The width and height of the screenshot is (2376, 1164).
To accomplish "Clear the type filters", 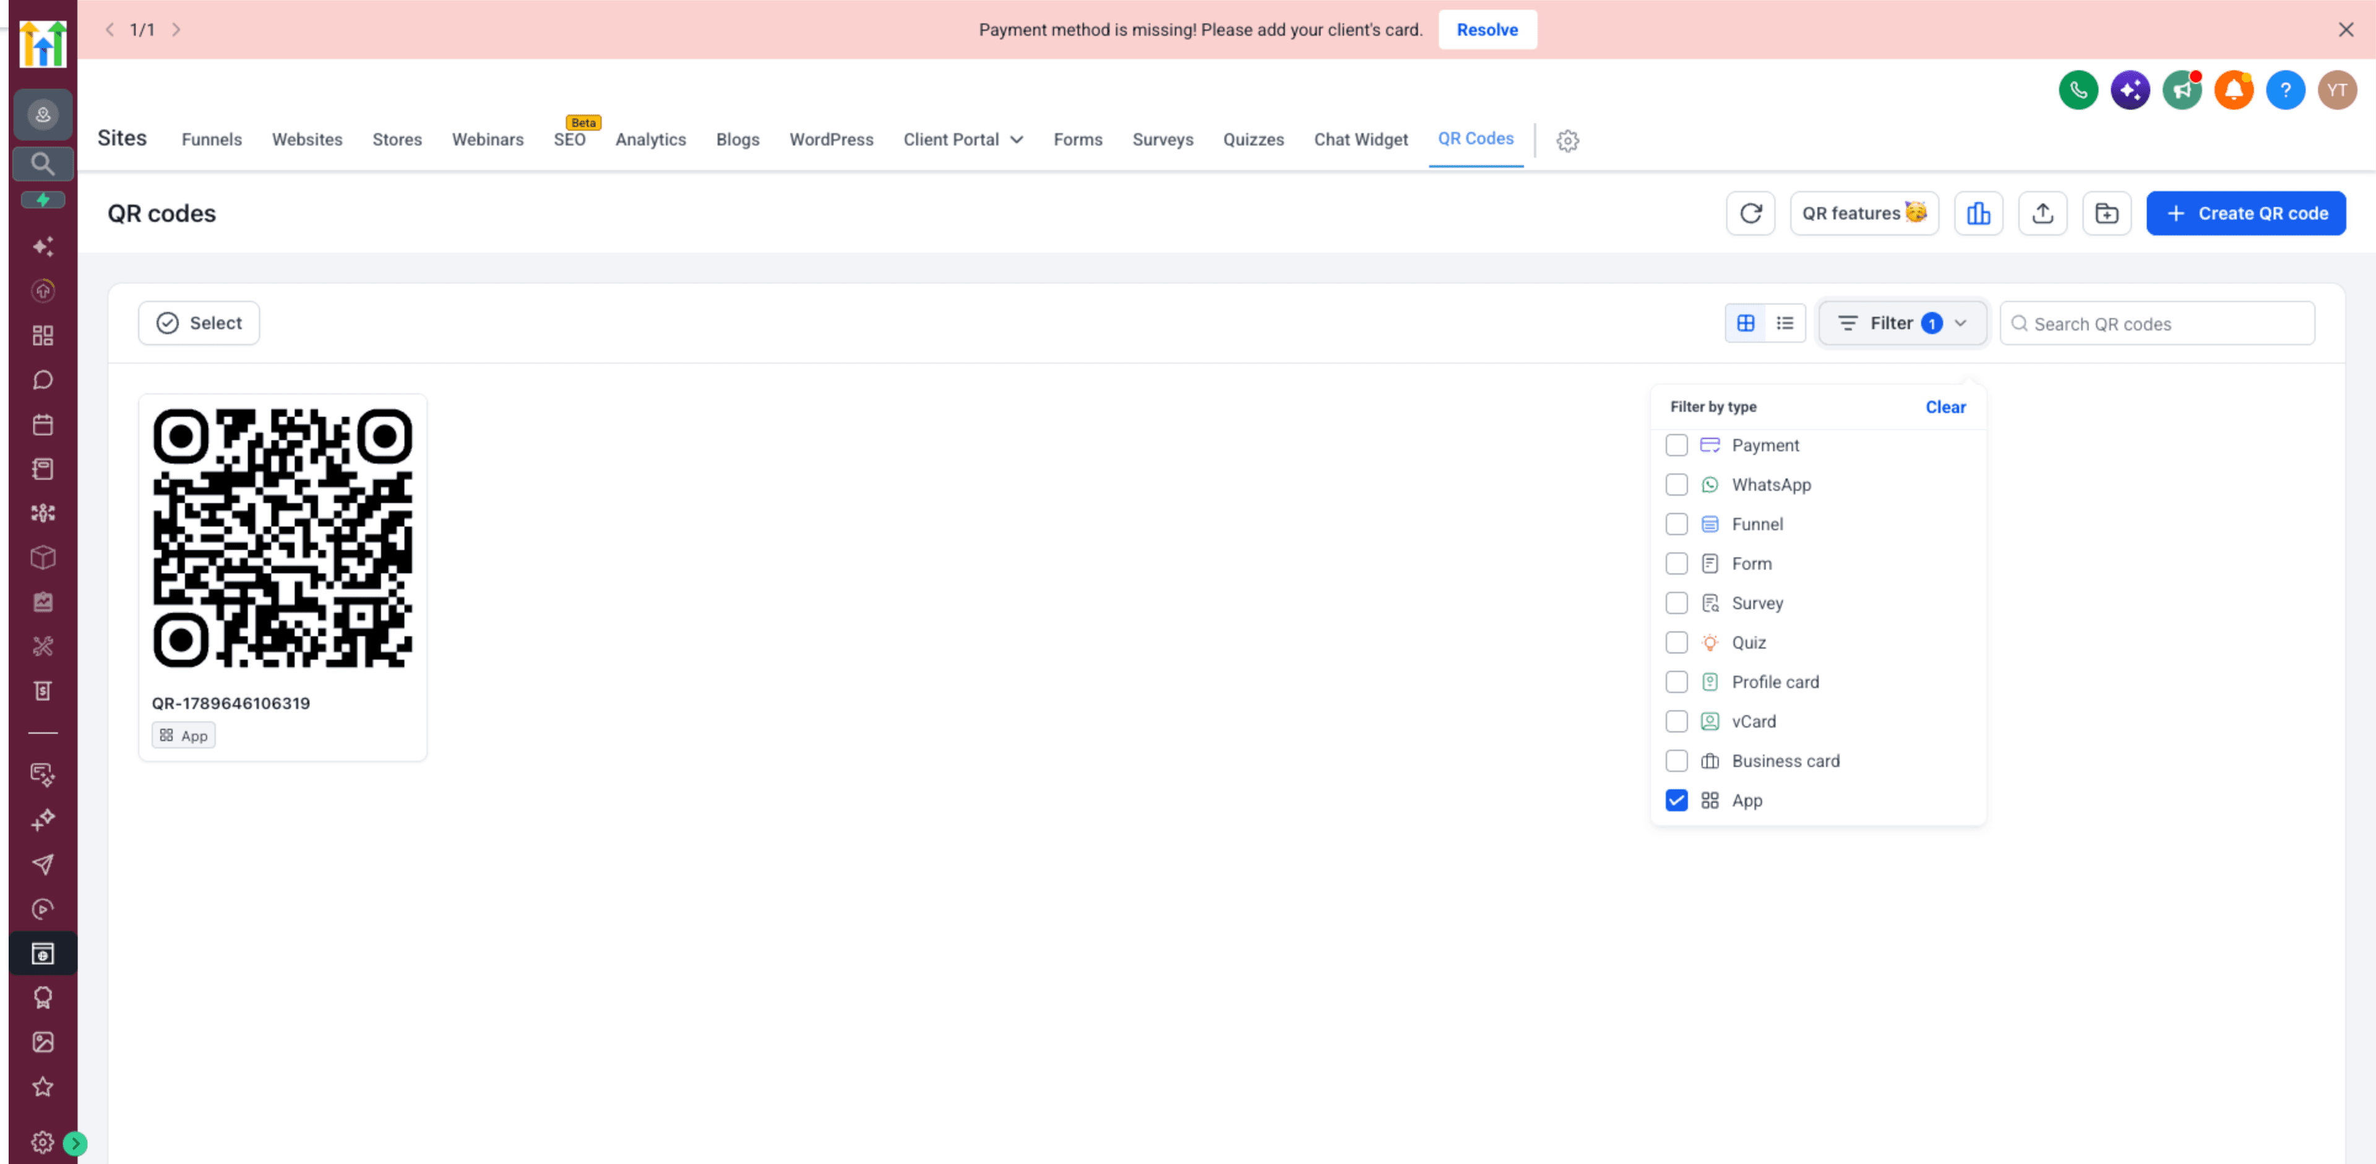I will click(x=1945, y=407).
